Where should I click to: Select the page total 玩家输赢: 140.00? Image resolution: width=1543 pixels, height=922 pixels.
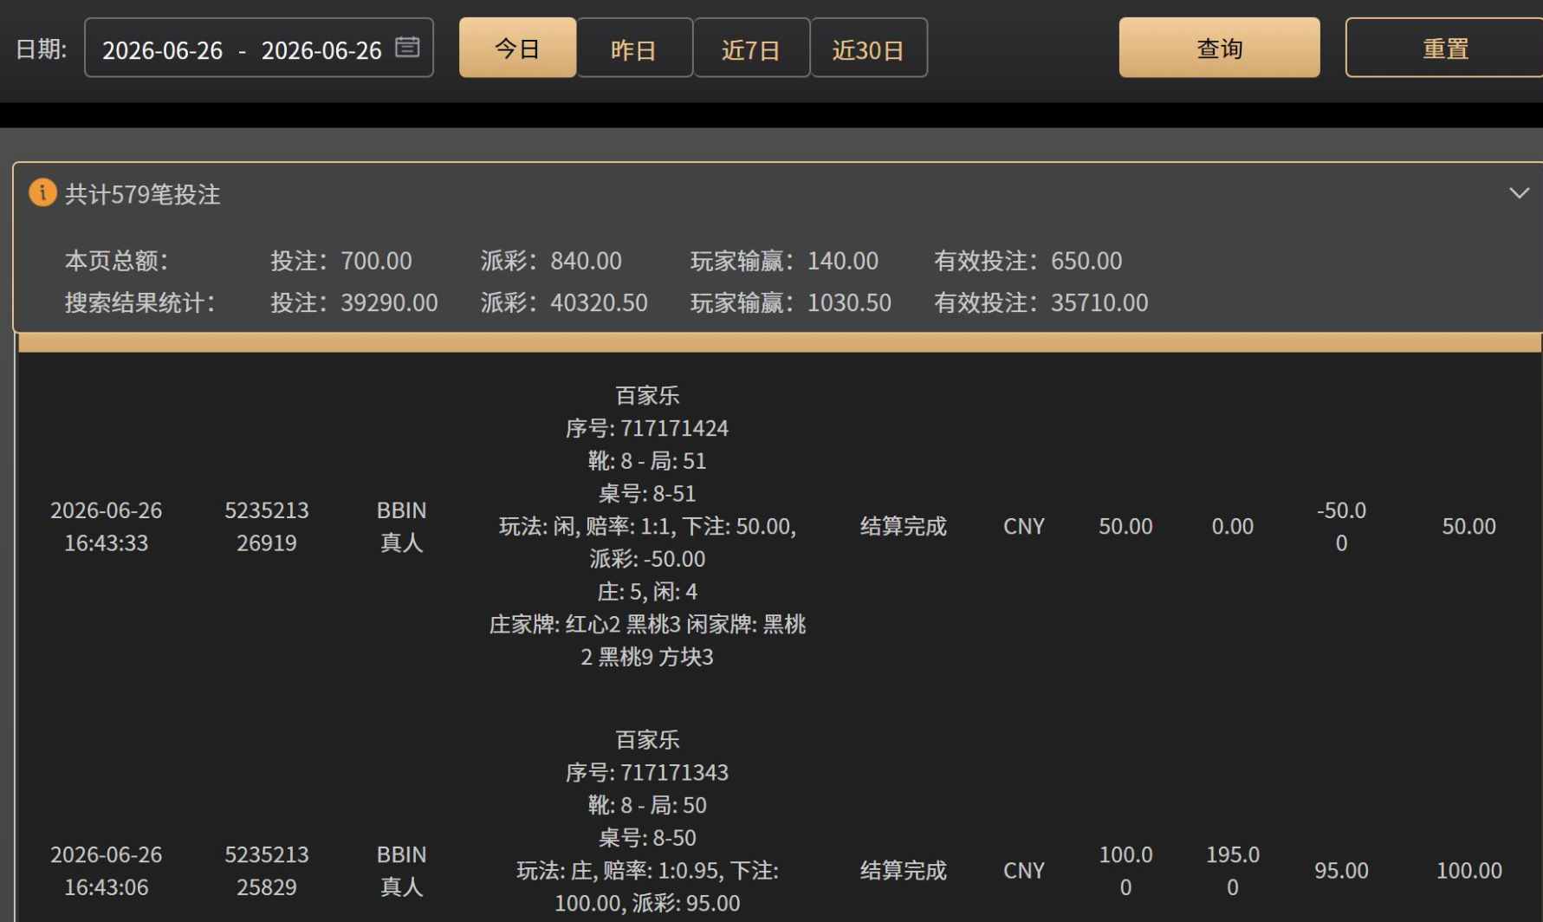click(x=784, y=260)
